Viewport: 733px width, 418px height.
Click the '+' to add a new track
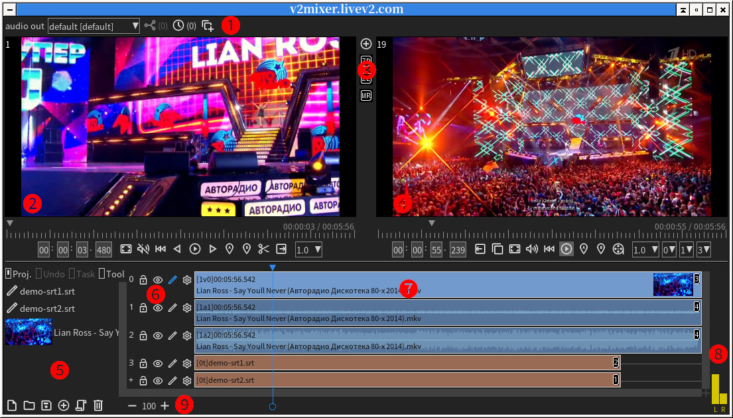(x=131, y=380)
